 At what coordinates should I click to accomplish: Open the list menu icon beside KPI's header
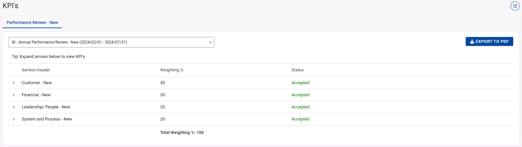(x=515, y=6)
